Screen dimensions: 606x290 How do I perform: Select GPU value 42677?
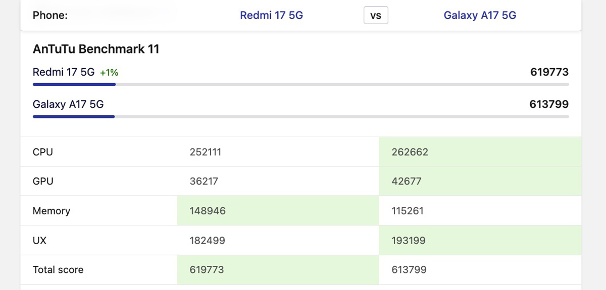tap(407, 181)
